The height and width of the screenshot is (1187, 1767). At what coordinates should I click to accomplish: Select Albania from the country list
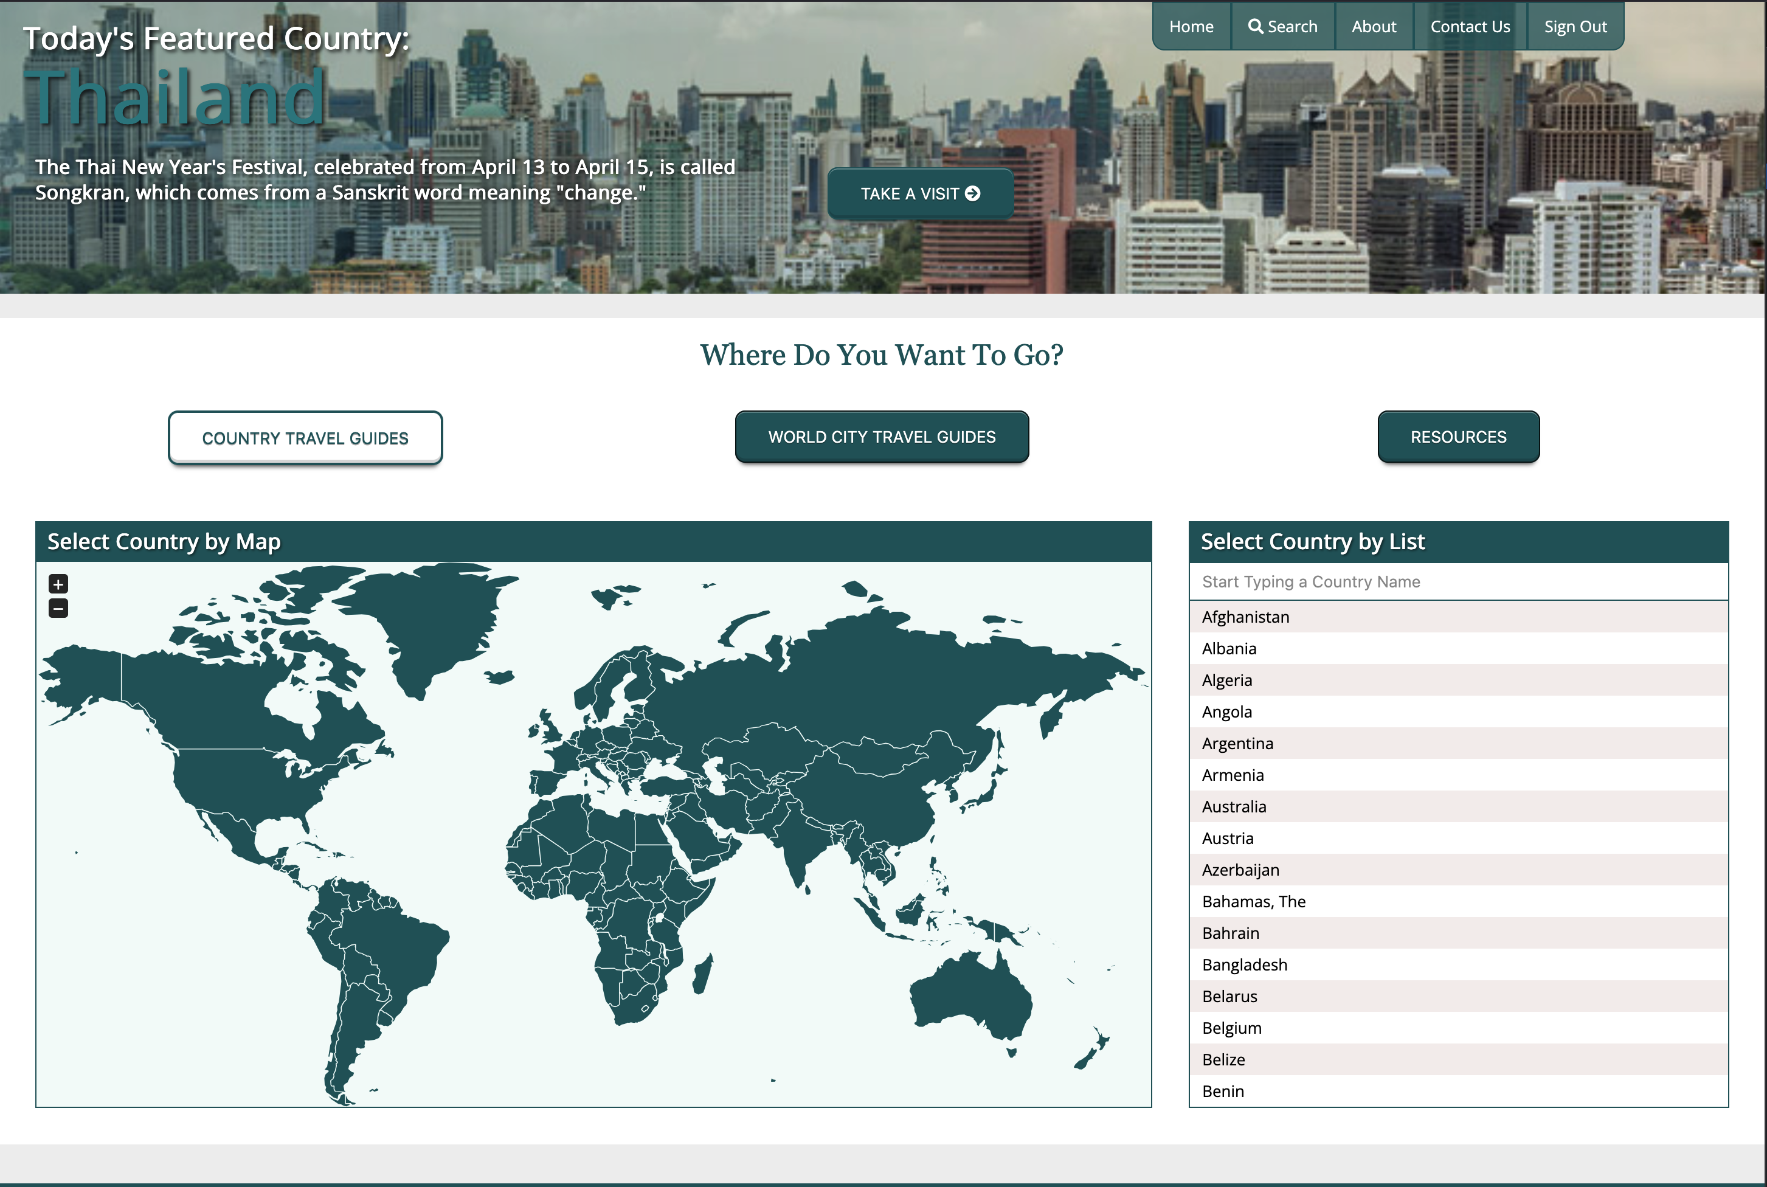(1458, 649)
